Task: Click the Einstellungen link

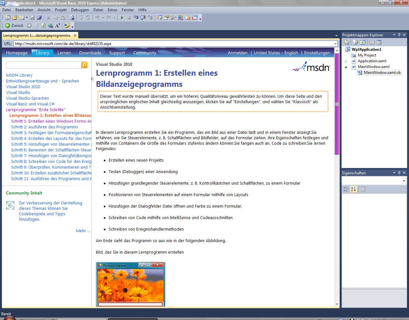Action: 317,53
